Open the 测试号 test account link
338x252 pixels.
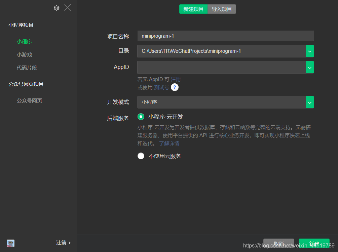click(x=161, y=87)
